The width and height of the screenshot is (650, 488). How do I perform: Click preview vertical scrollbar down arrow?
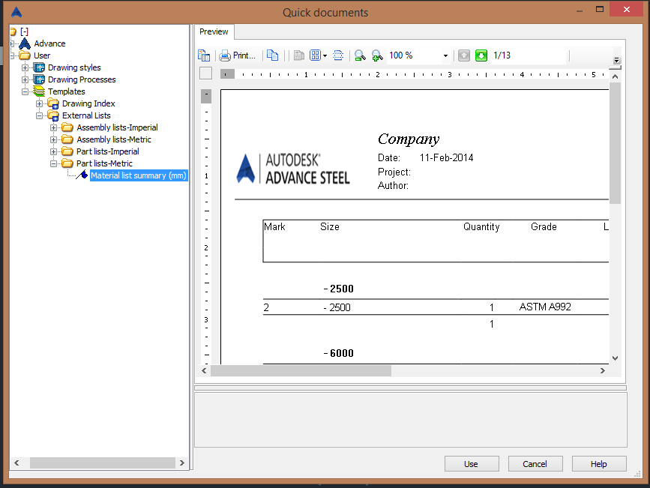coord(616,358)
